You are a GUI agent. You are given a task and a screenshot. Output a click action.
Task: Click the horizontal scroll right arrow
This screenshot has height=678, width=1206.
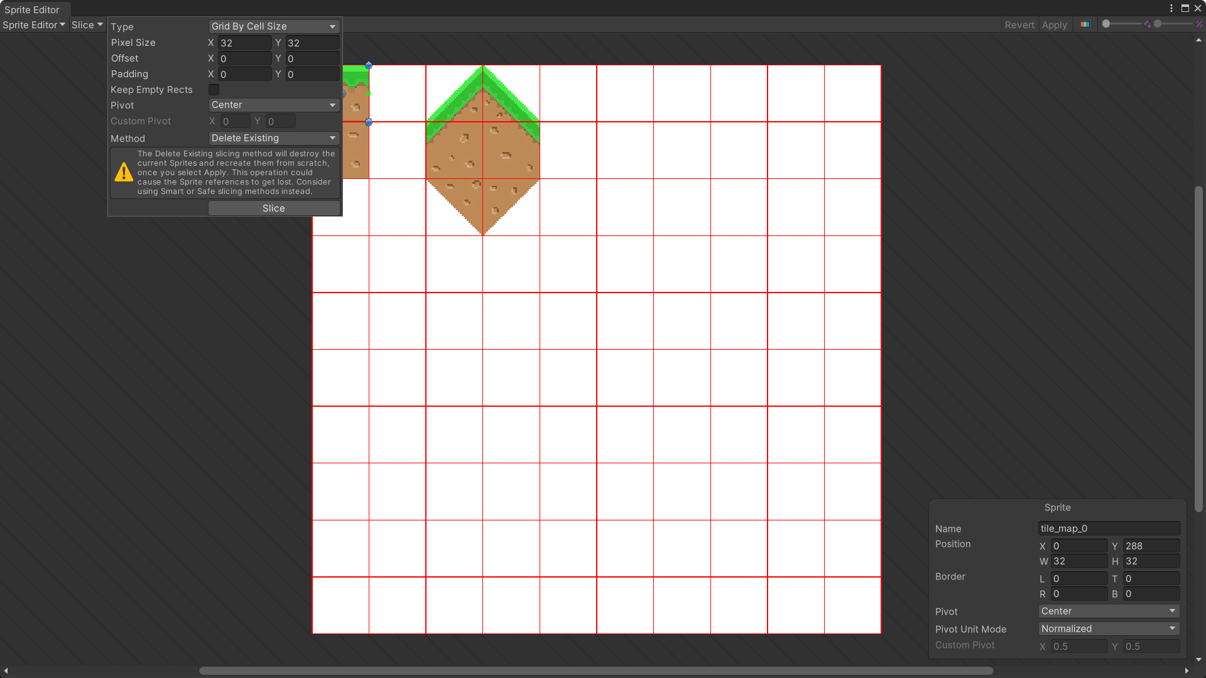tap(1187, 671)
